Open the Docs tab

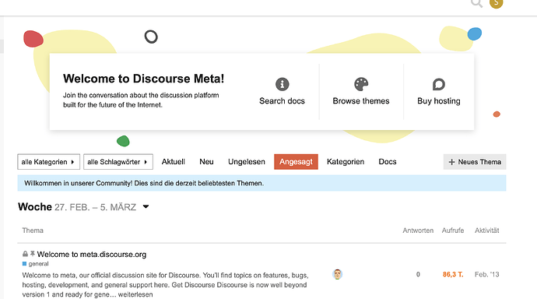coord(388,162)
